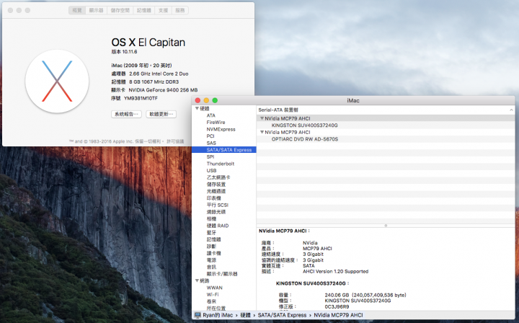
Task: Select ATA in the hardware sidebar
Action: tap(210, 115)
